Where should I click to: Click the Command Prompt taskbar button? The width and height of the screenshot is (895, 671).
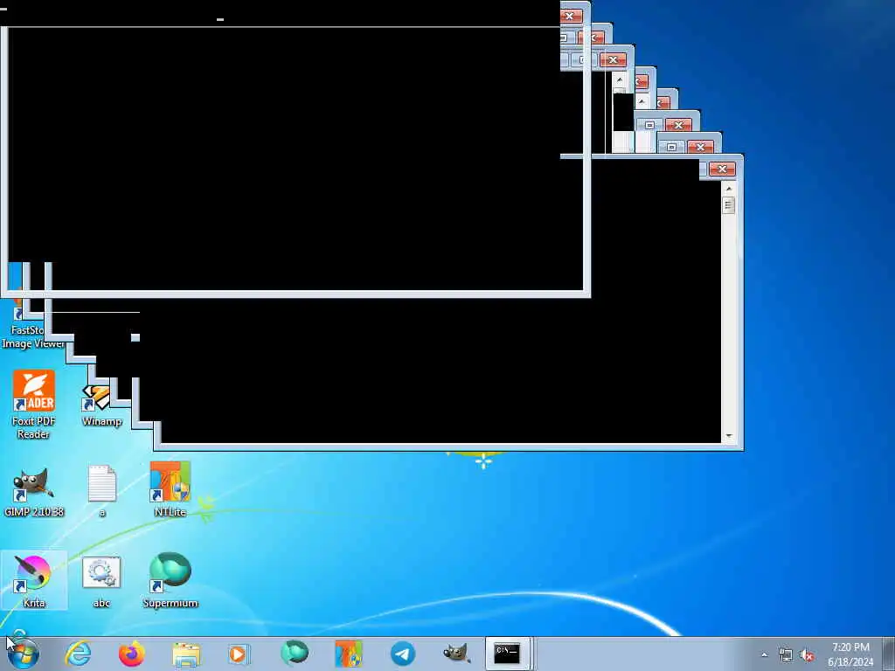click(508, 654)
